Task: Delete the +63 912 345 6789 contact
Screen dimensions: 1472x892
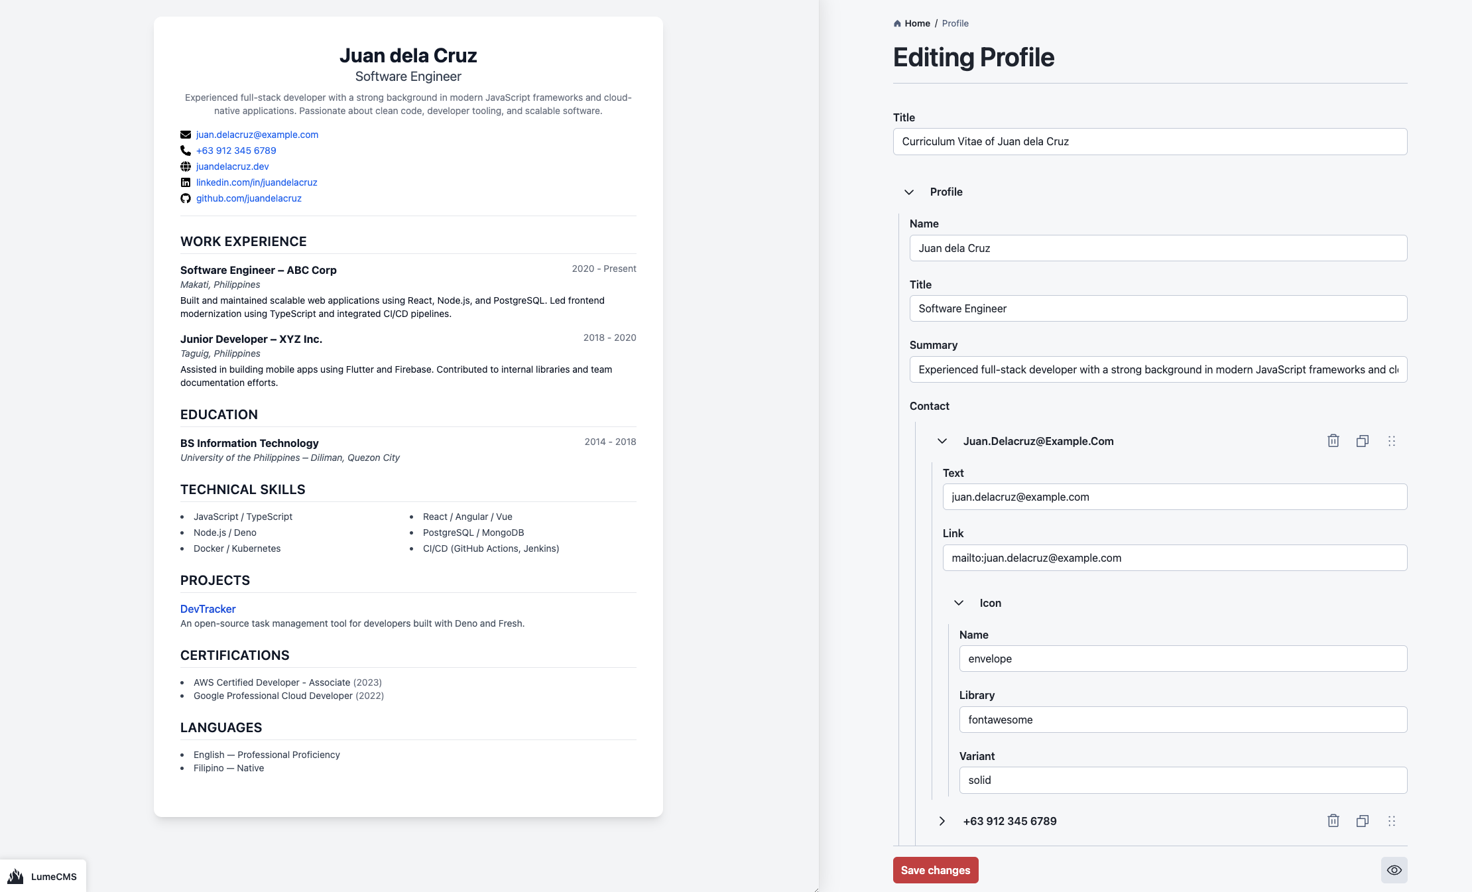Action: (1333, 821)
